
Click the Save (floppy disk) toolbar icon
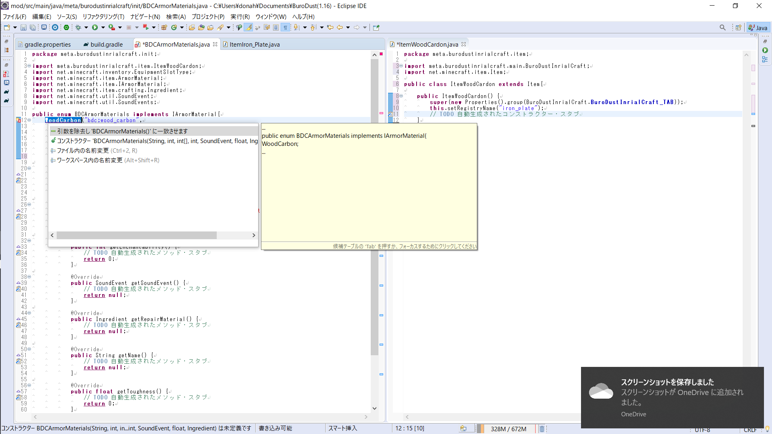click(x=23, y=27)
